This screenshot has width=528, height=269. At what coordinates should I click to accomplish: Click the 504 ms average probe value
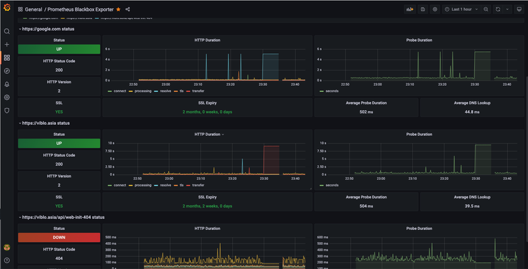click(x=366, y=206)
